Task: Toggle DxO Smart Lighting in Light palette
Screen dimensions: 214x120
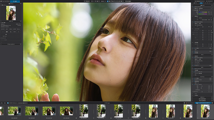Action: click(x=194, y=58)
